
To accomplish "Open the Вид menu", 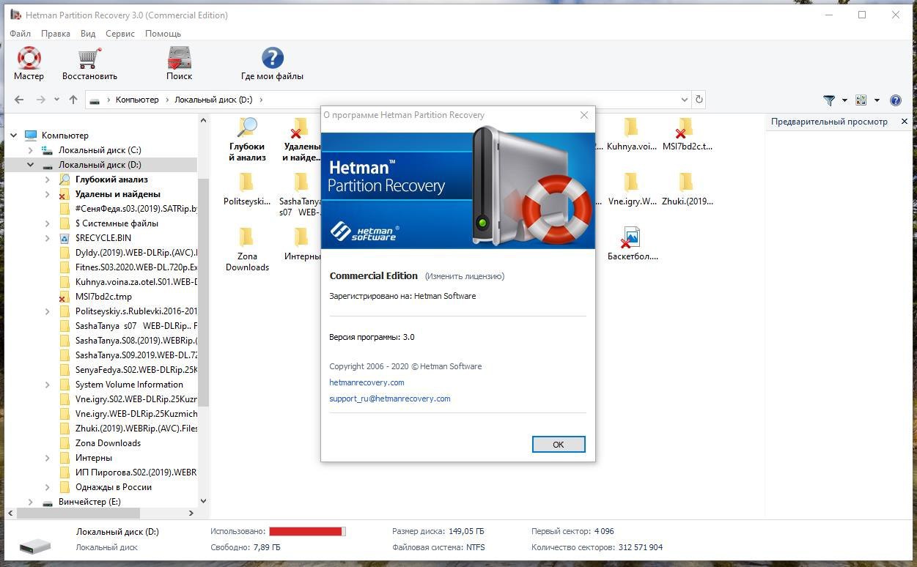I will [88, 34].
